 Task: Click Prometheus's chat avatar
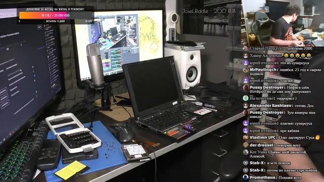(x=246, y=177)
